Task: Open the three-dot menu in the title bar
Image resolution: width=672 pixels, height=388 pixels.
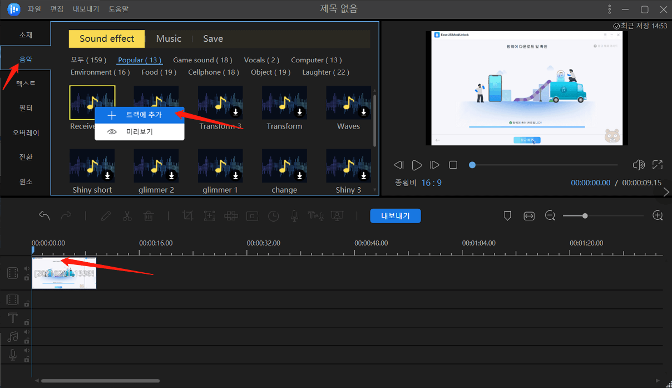Action: tap(610, 9)
